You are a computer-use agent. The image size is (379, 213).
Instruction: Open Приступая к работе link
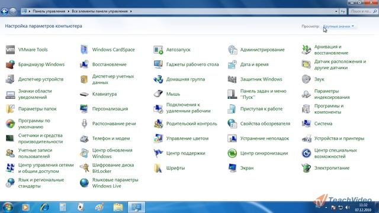coord(261,109)
